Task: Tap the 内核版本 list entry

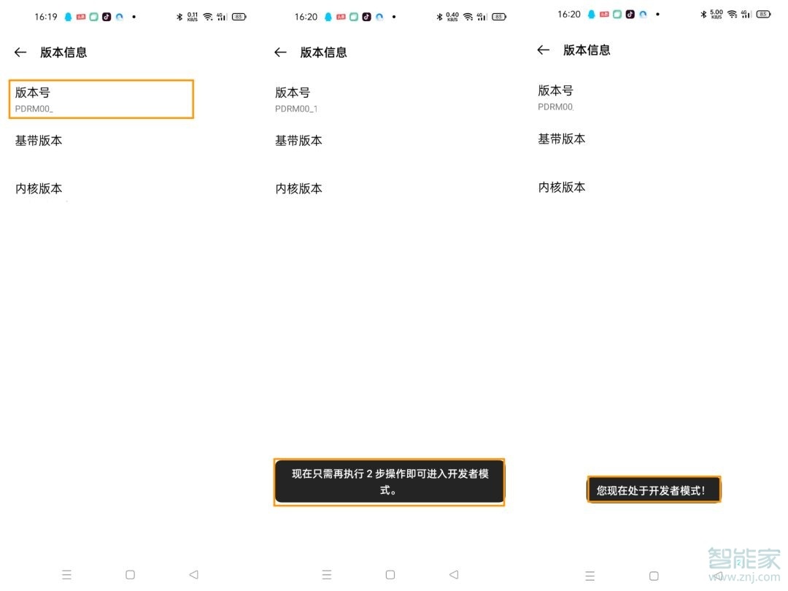Action: [39, 188]
